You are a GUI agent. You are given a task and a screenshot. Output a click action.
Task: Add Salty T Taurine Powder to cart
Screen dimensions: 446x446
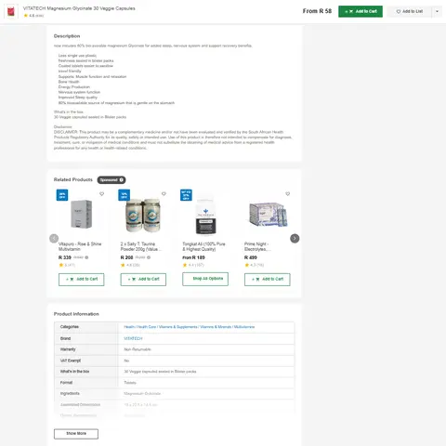143,279
